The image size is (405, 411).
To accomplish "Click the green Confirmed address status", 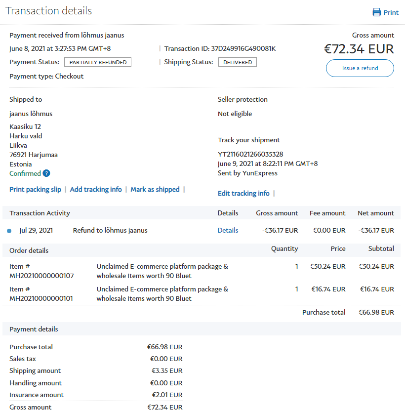I will 25,173.
